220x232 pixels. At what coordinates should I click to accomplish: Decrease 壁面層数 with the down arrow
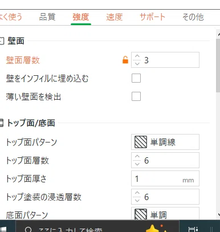coord(137,63)
